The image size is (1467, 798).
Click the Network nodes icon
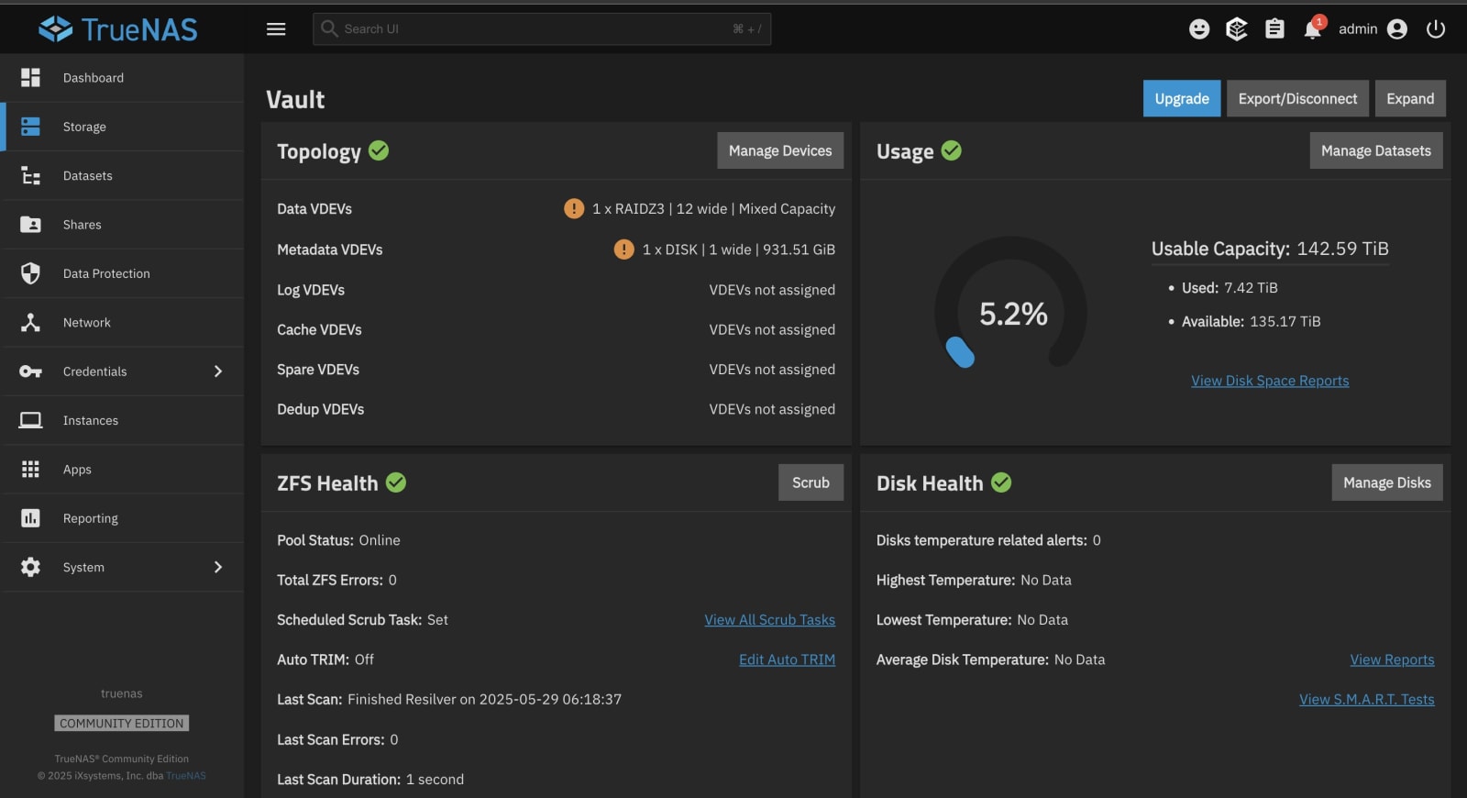(30, 323)
